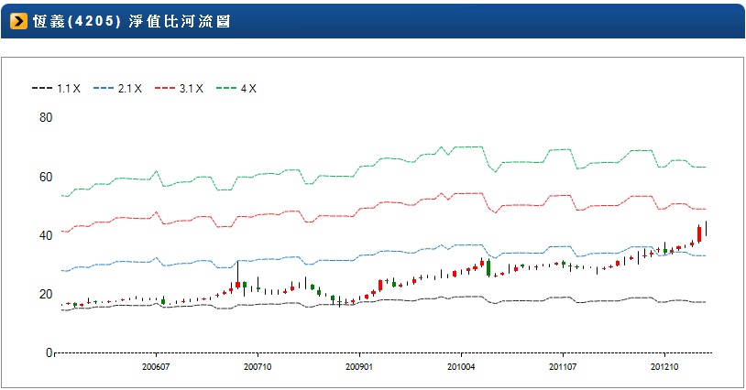Click the 200607 x-axis label
Viewport: 746px width, 390px height.
[156, 367]
